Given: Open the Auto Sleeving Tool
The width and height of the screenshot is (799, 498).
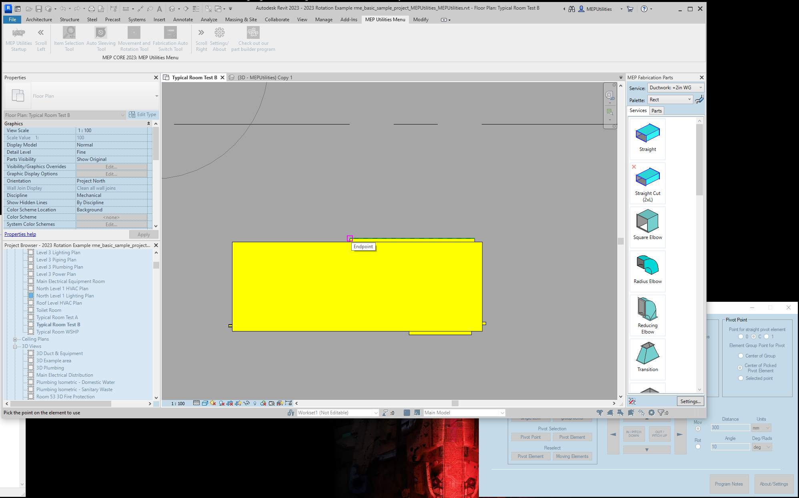Looking at the screenshot, I should [x=101, y=33].
